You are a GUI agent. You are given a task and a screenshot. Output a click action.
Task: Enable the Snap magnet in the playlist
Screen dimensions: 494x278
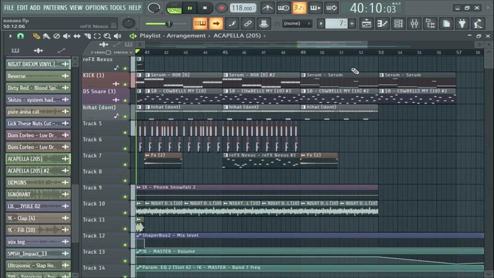click(x=20, y=36)
